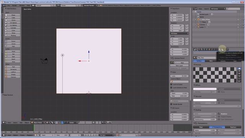Click the material browse icon beside Mat_Tree

(x=195, y=58)
